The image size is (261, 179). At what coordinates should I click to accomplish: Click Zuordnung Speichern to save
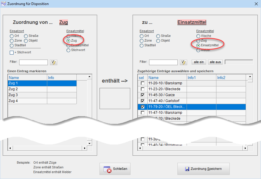[203, 169]
